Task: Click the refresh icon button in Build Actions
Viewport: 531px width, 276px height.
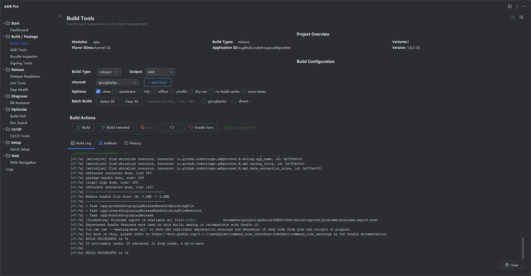Action: pos(172,127)
